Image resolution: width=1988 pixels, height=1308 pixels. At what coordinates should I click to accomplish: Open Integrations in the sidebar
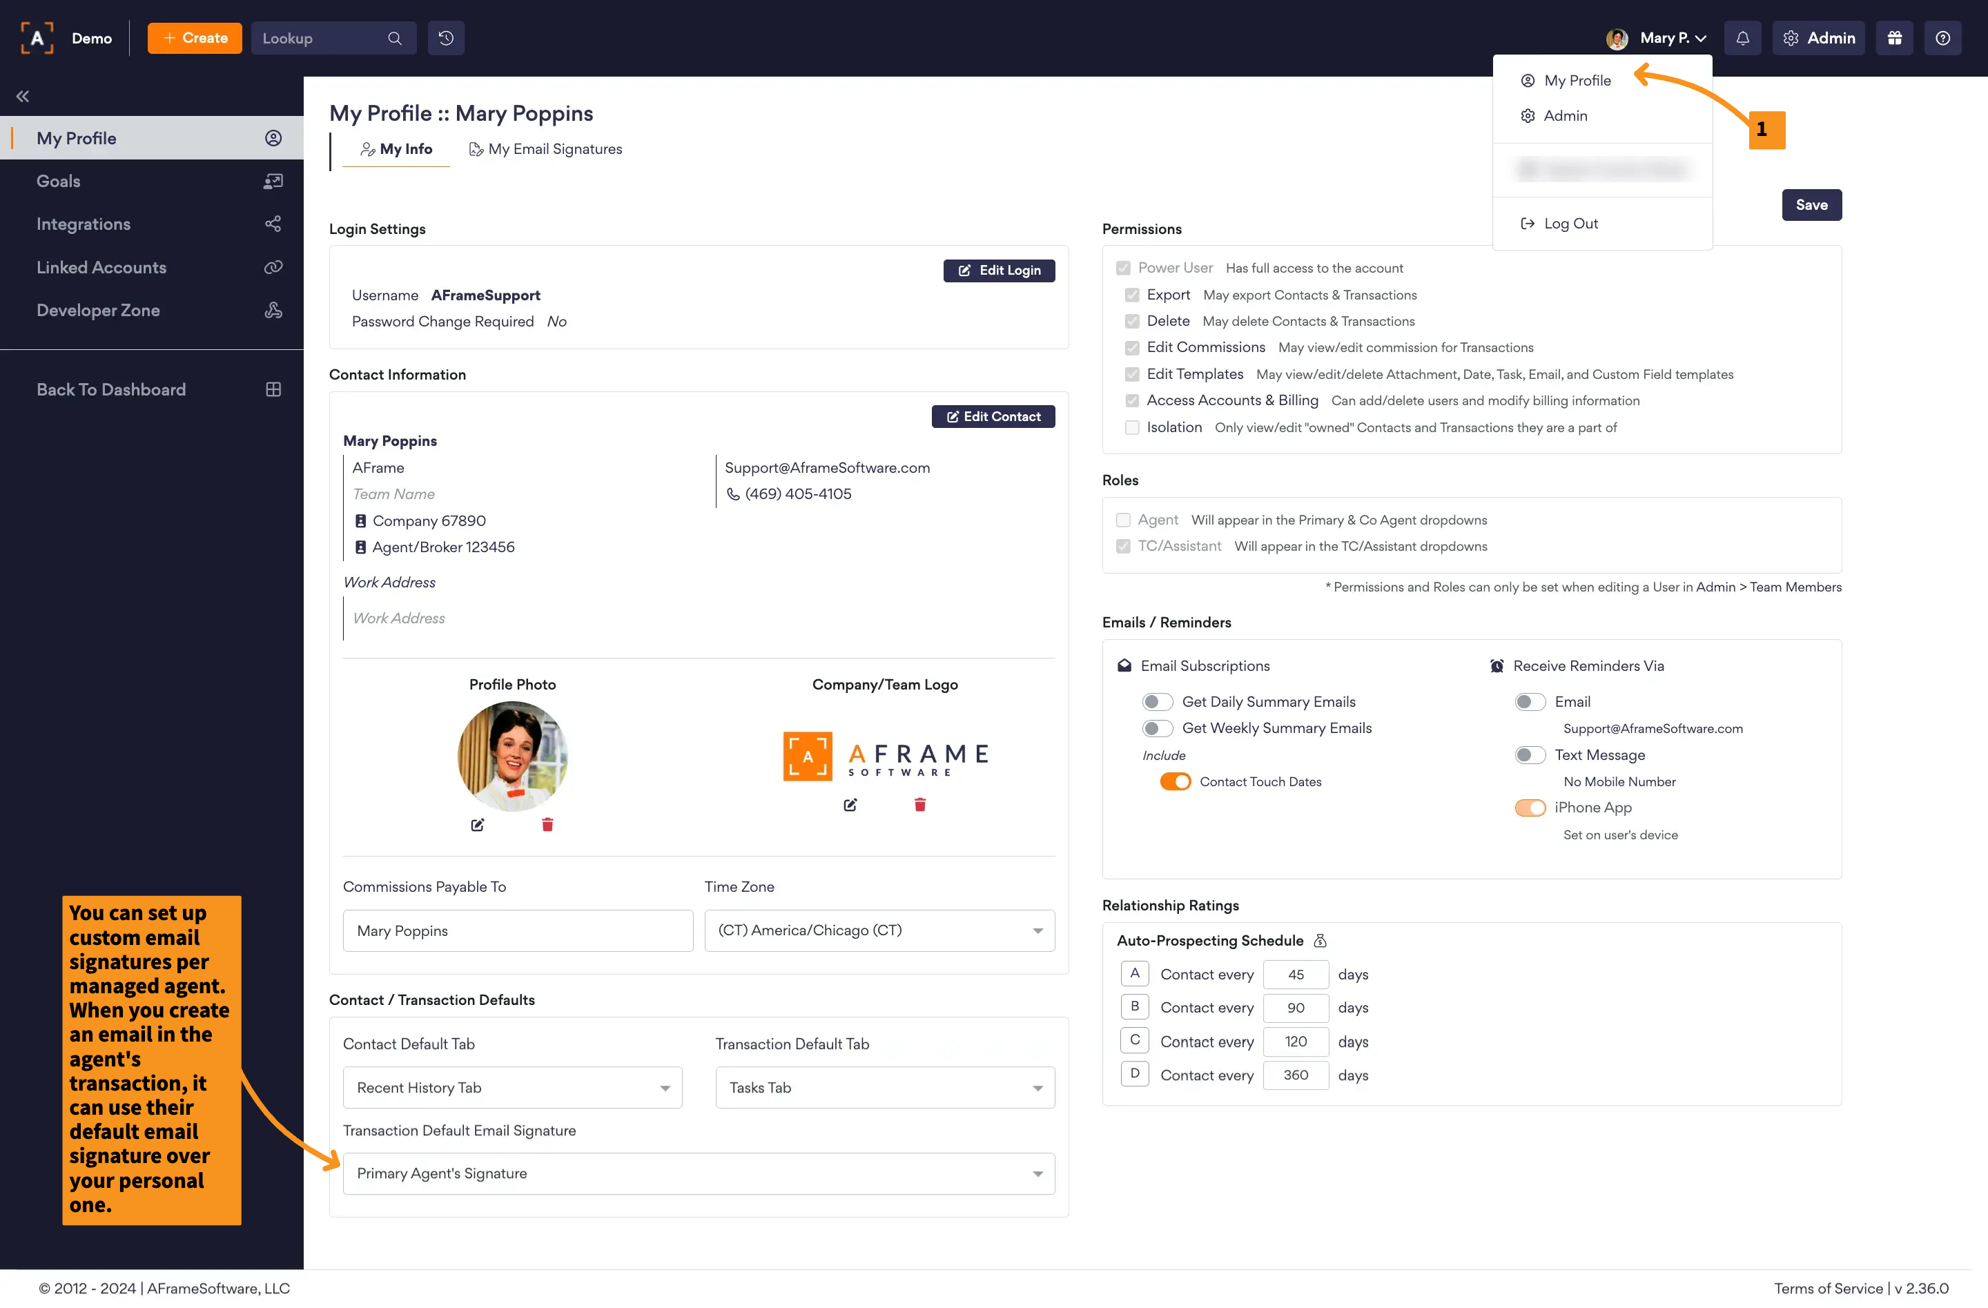coord(84,224)
